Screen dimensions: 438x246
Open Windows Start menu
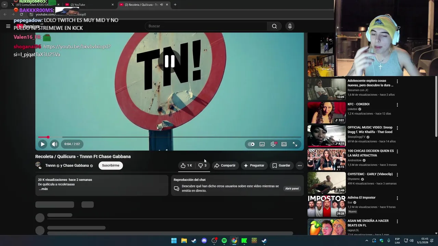174,241
